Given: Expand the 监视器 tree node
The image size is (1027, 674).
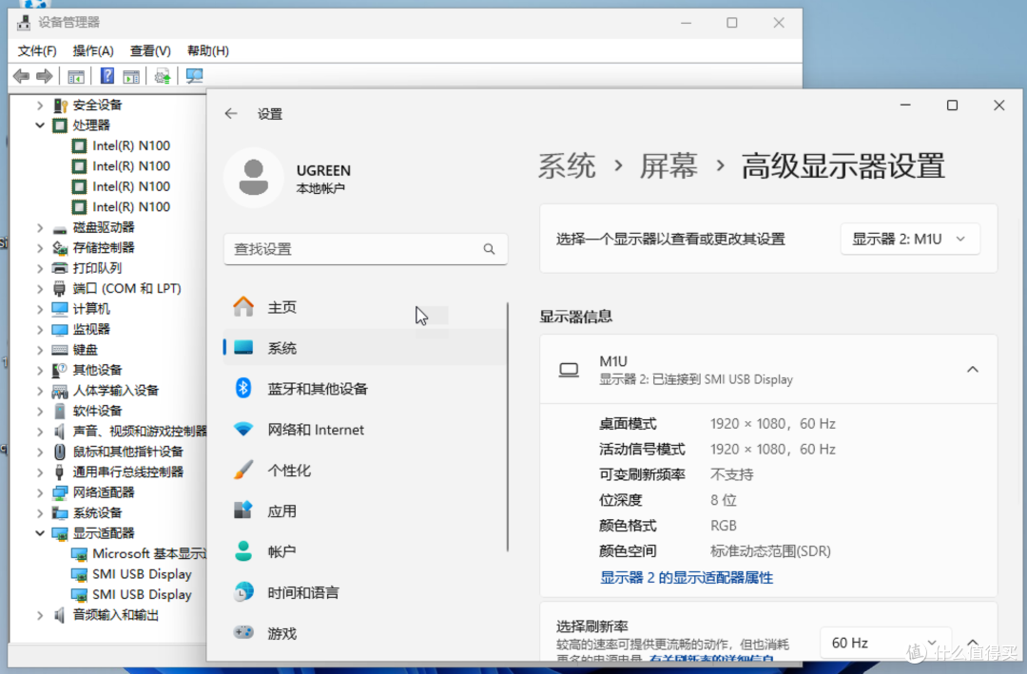Looking at the screenshot, I should [40, 330].
